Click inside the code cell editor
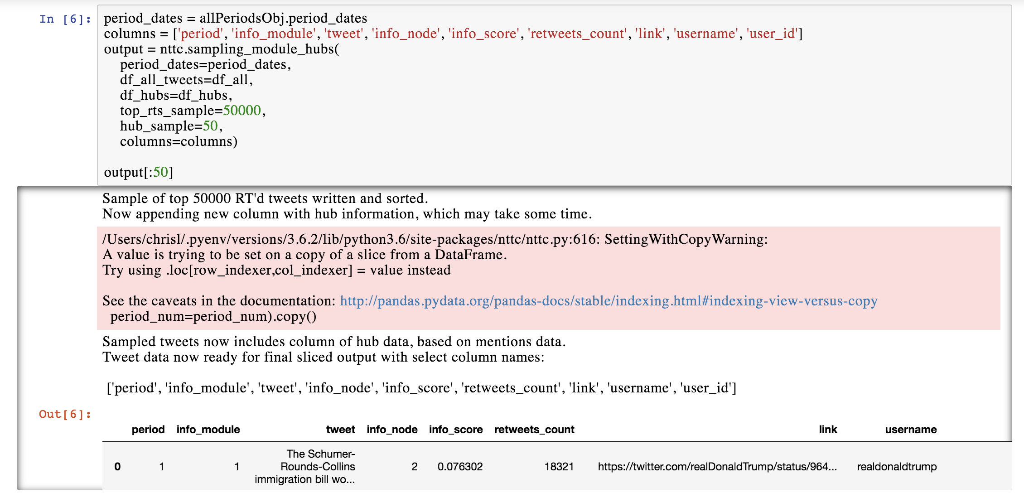Viewport: 1024px width, 493px height. pyautogui.click(x=544, y=95)
